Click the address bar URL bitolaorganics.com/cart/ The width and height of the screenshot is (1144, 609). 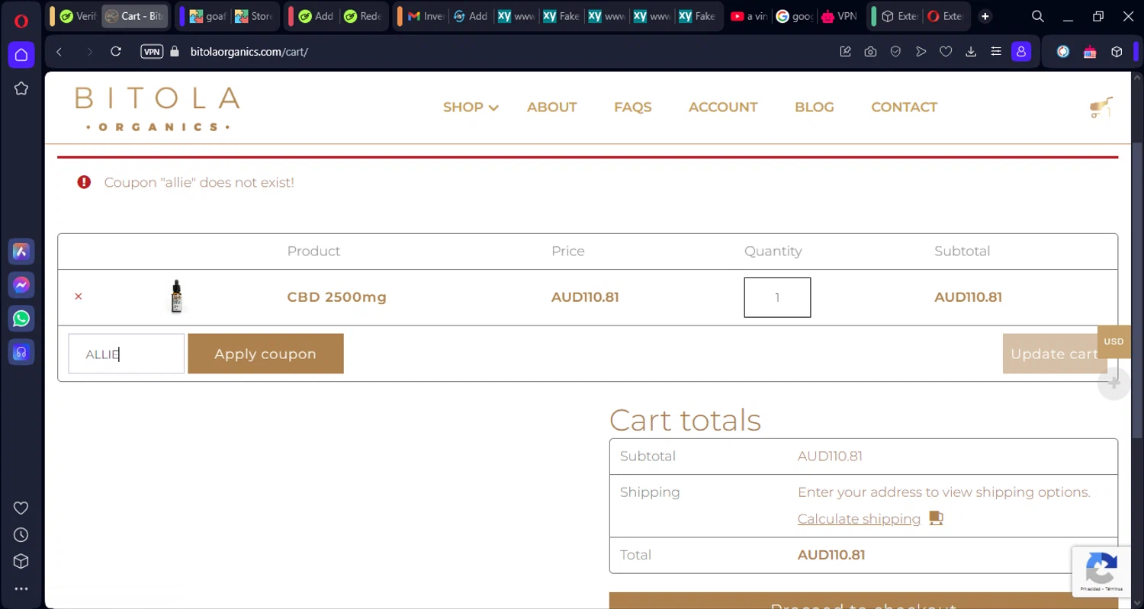(249, 52)
